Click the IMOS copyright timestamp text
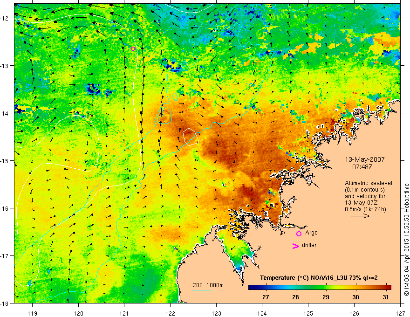The height and width of the screenshot is (317, 410). click(406, 239)
